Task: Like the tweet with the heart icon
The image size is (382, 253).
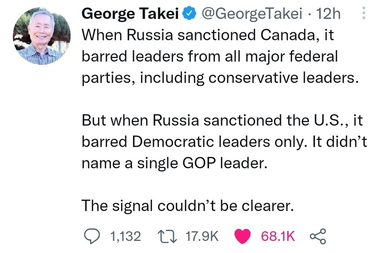Action: pyautogui.click(x=244, y=236)
